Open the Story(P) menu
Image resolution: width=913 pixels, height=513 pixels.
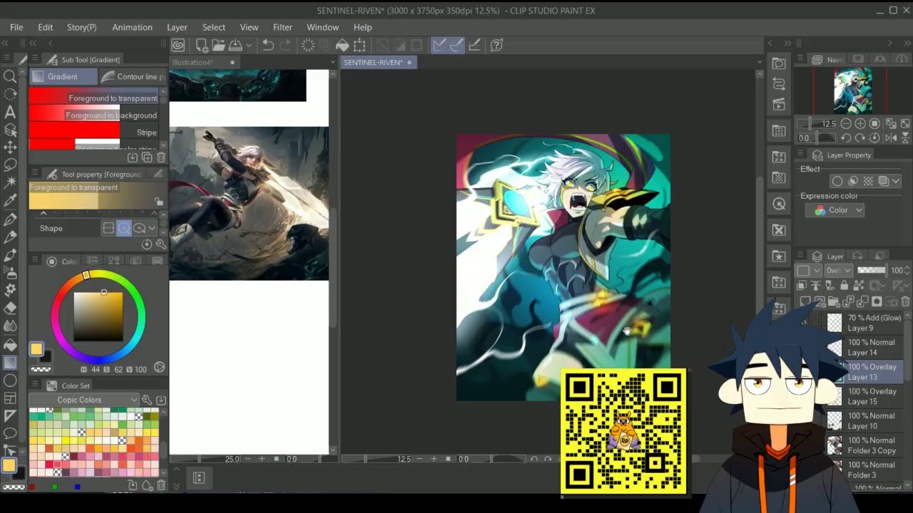[x=81, y=27]
